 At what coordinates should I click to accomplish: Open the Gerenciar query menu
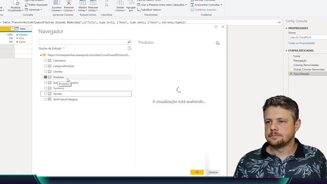(33, 10)
